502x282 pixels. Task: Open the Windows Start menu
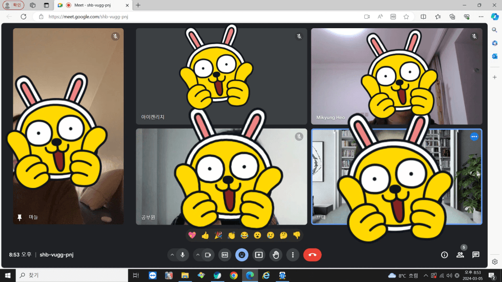8,275
